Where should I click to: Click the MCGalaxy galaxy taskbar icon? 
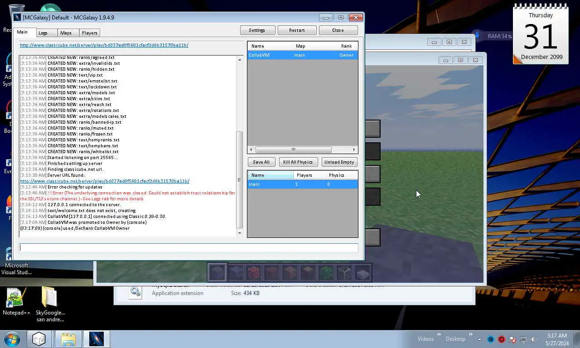pos(97,339)
